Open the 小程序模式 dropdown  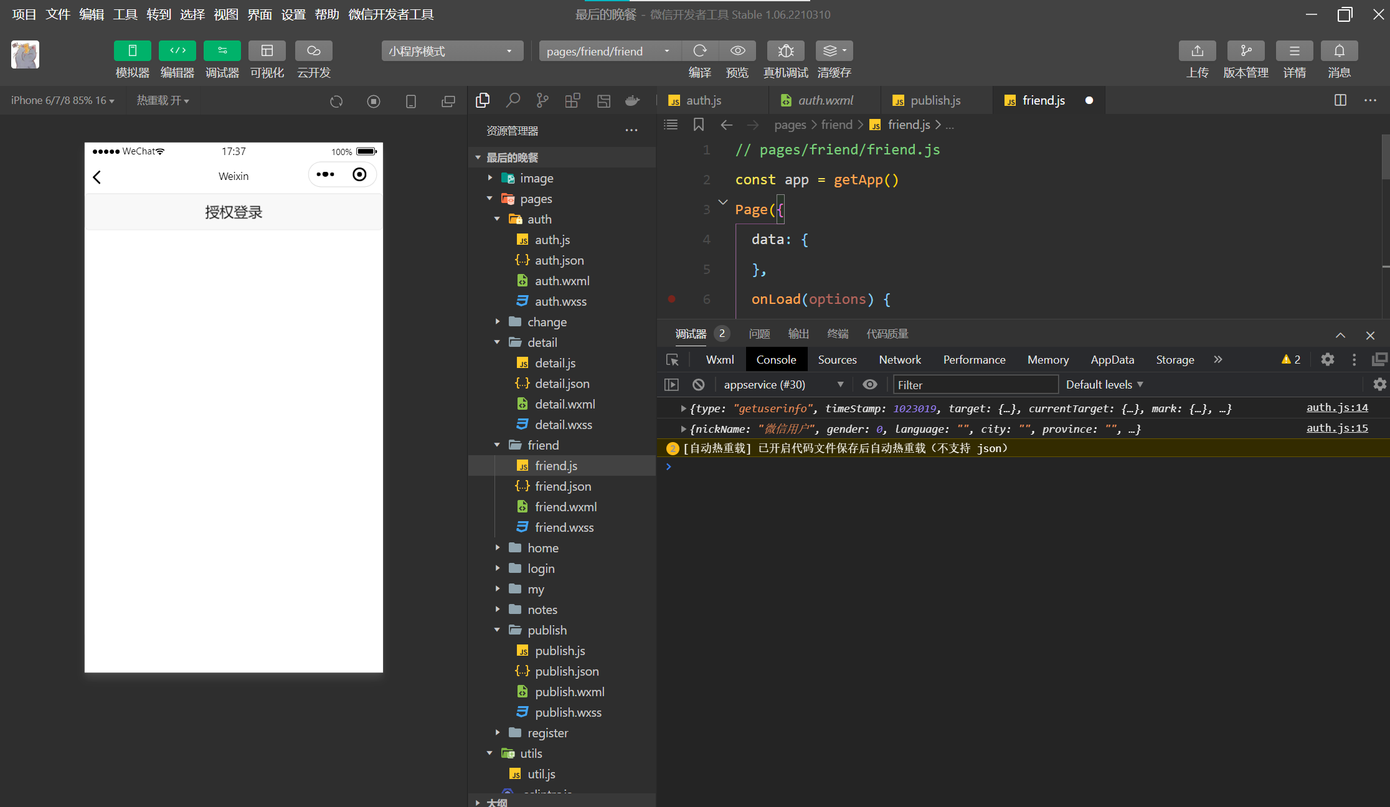(452, 51)
